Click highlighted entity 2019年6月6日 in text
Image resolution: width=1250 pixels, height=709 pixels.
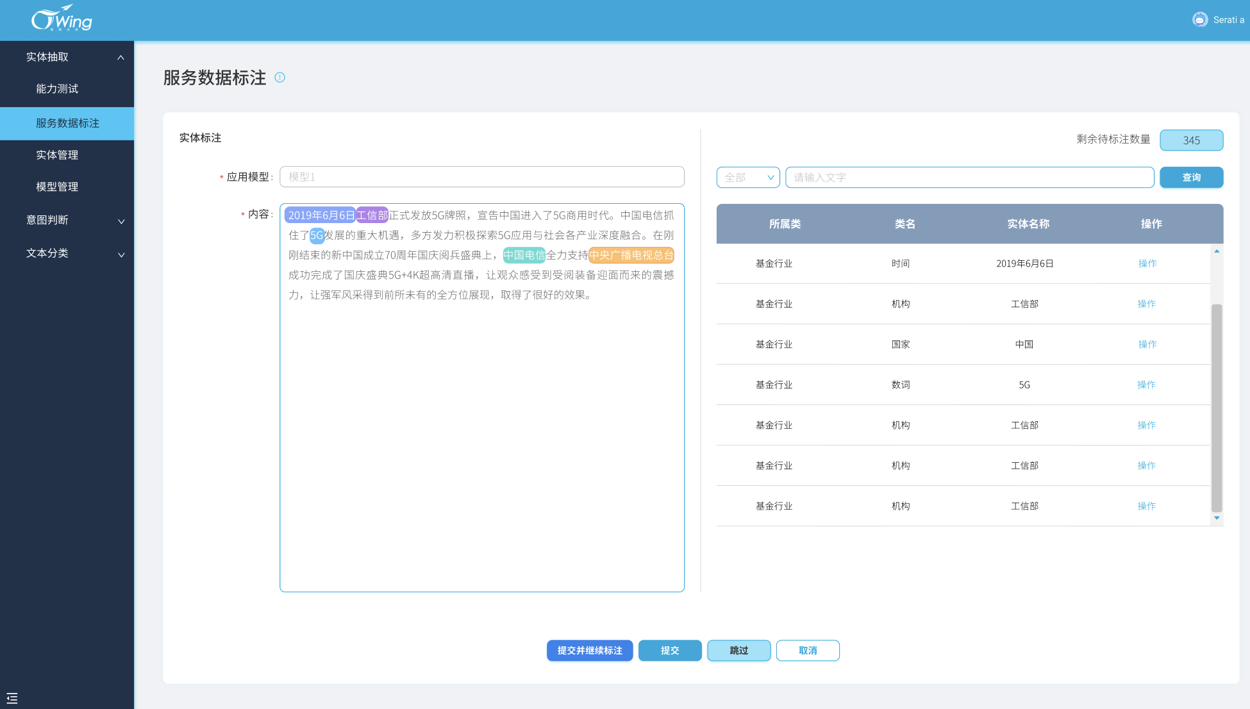point(321,215)
